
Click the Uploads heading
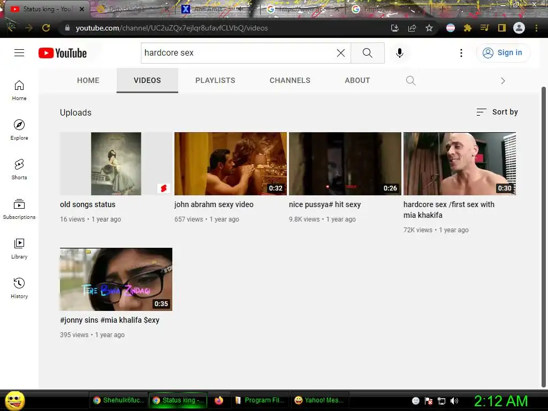coord(75,112)
